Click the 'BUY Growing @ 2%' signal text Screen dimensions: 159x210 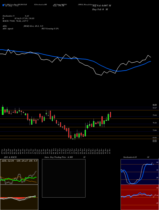point(50,29)
